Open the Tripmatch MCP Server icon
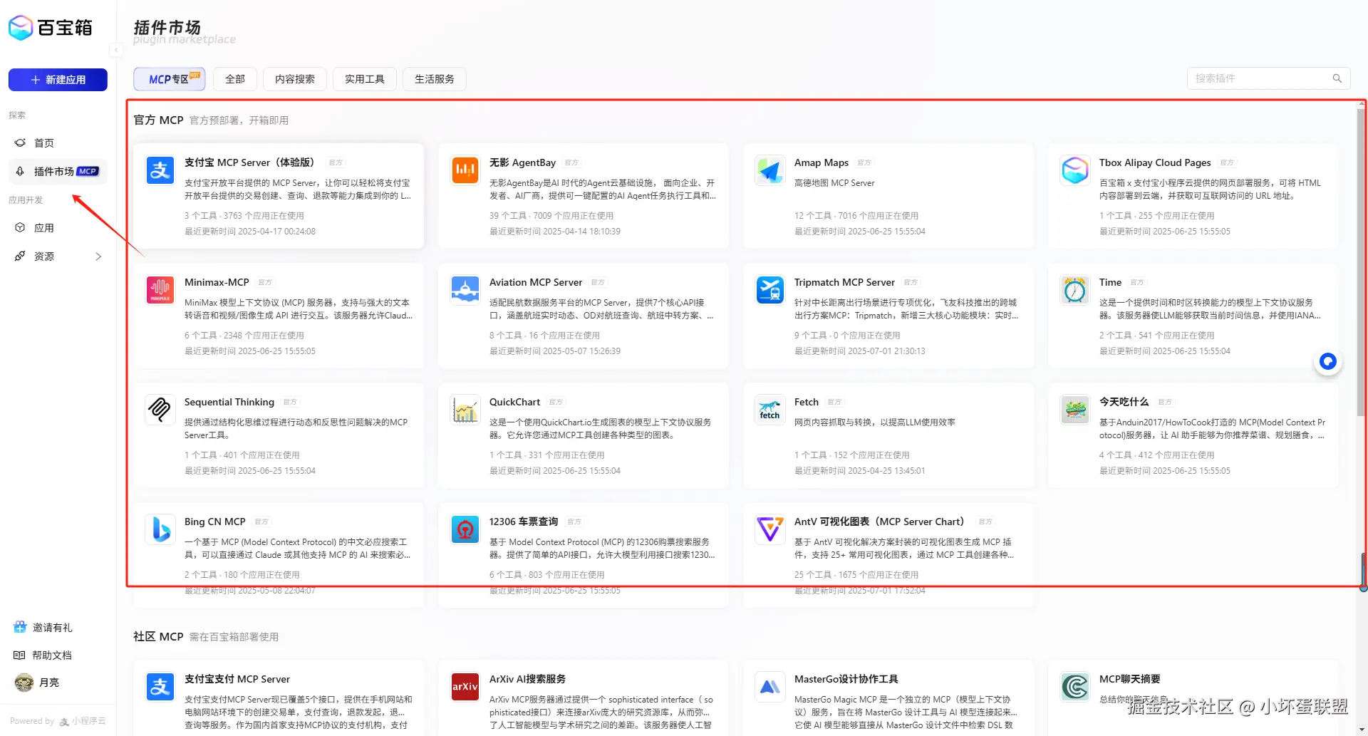This screenshot has width=1368, height=736. (770, 291)
